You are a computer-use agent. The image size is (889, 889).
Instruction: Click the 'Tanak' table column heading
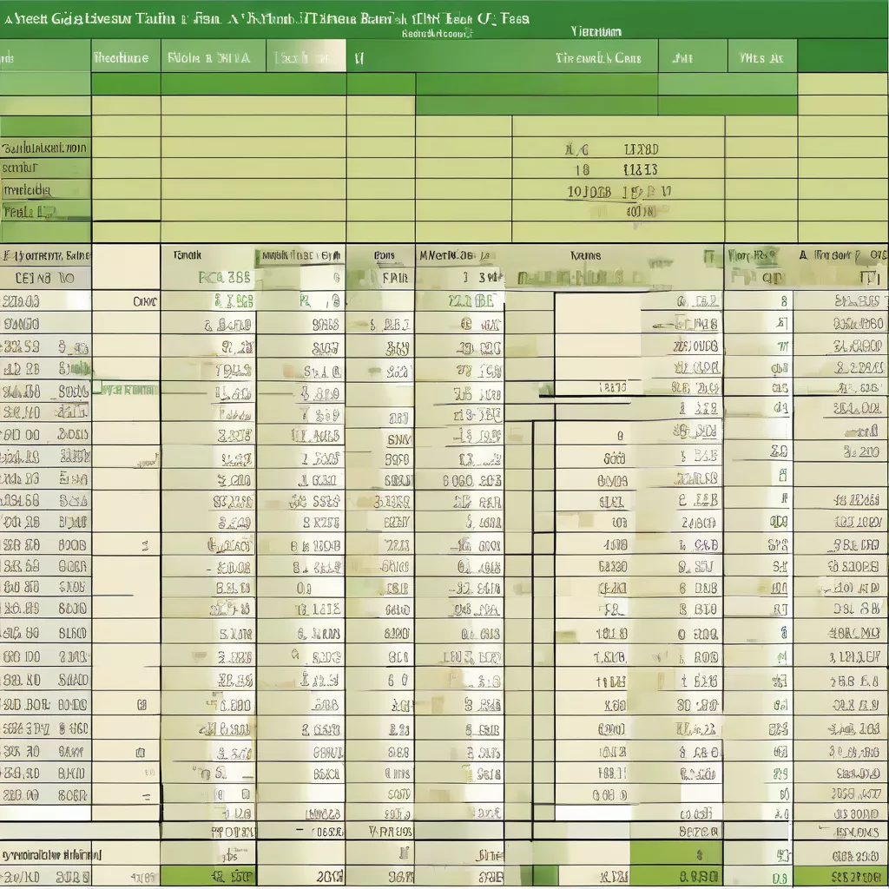(188, 256)
